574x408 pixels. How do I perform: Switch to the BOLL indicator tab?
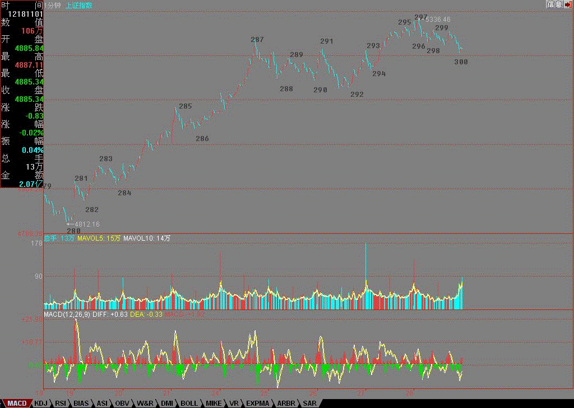pyautogui.click(x=189, y=403)
